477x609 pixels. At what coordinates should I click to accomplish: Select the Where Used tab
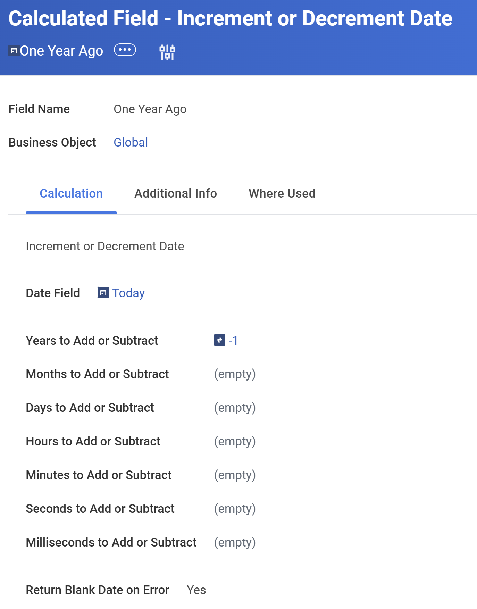(282, 193)
